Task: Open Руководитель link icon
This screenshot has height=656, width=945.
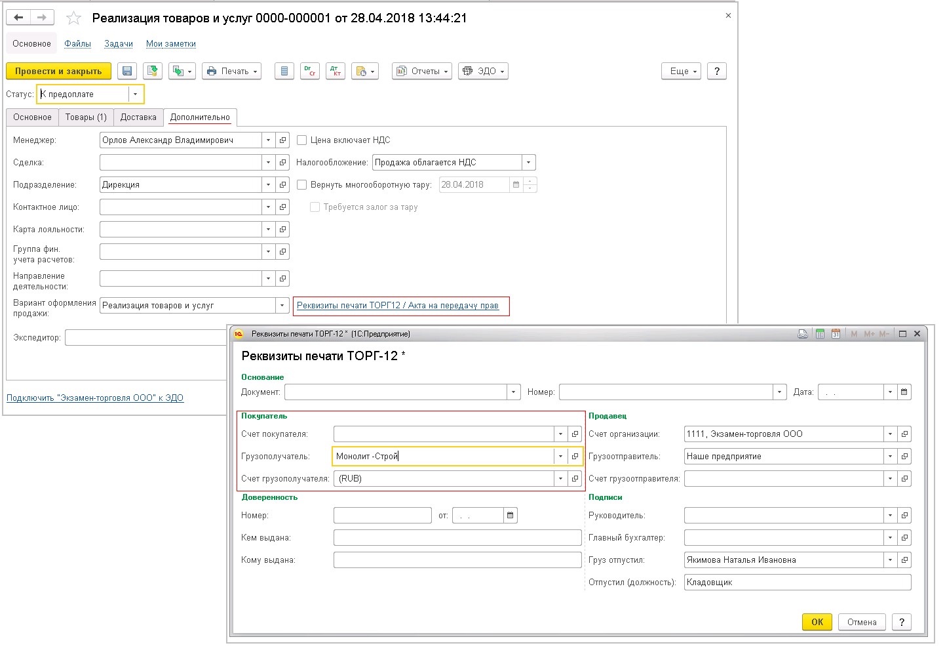Action: pyautogui.click(x=904, y=515)
